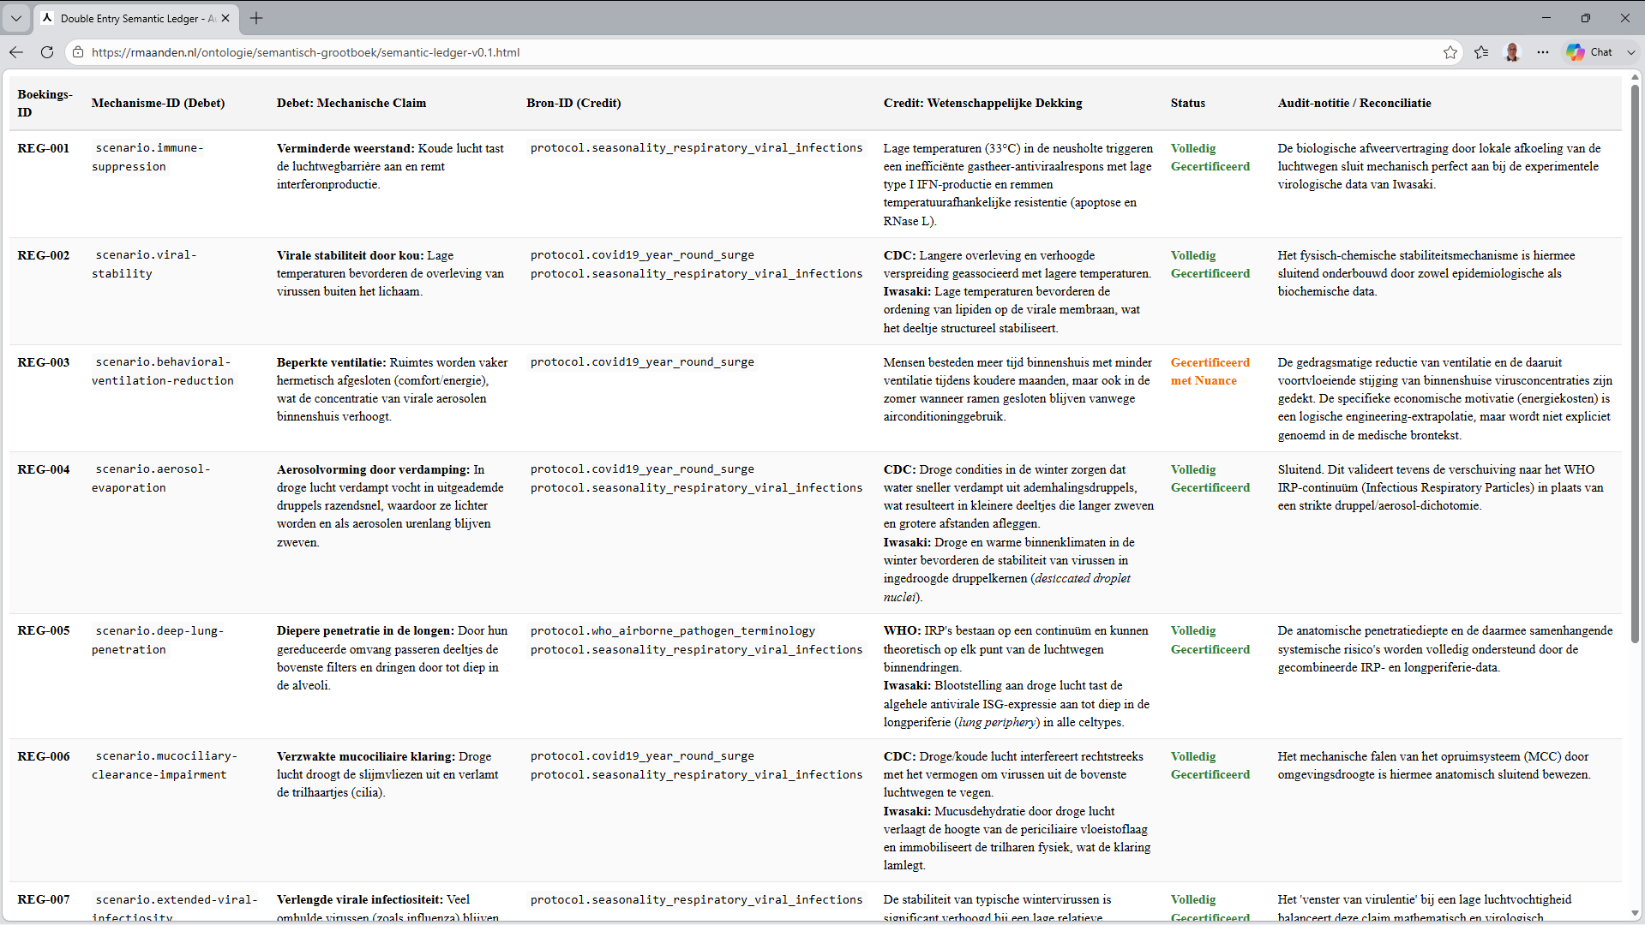Viewport: 1645px width, 925px height.
Task: Click REG-001 protocol.seasonality_respiratory_viral_infections source
Action: coord(696,148)
